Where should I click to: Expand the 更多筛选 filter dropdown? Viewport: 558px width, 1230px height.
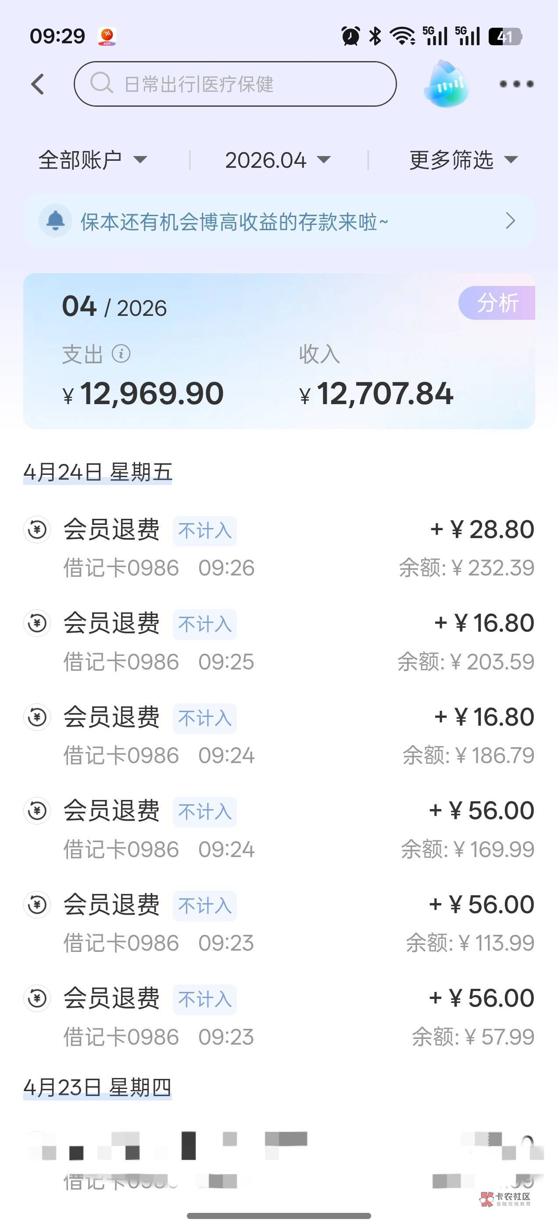point(463,160)
